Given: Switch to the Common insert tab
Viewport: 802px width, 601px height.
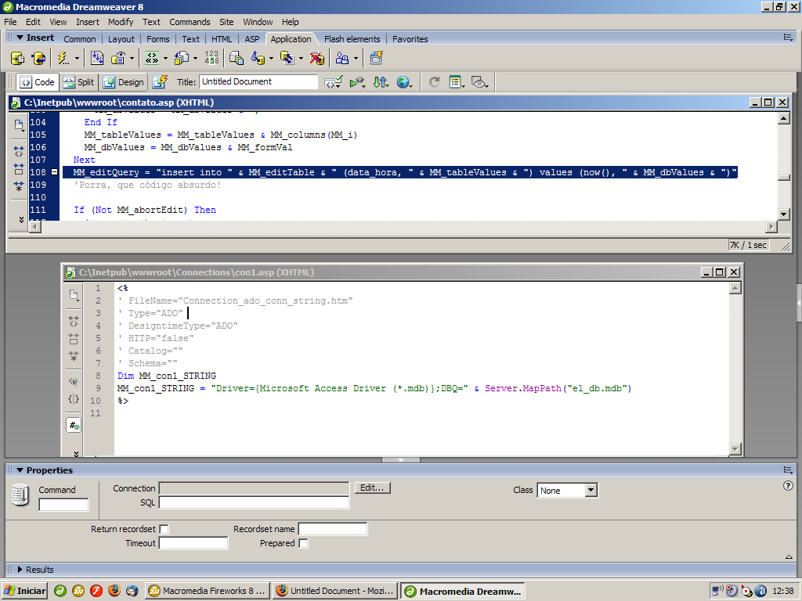Looking at the screenshot, I should 80,39.
